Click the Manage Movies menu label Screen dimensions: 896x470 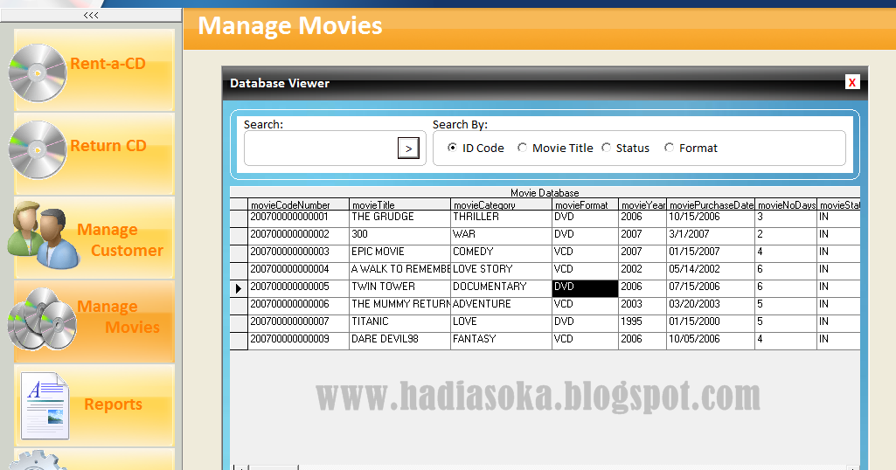coord(119,317)
